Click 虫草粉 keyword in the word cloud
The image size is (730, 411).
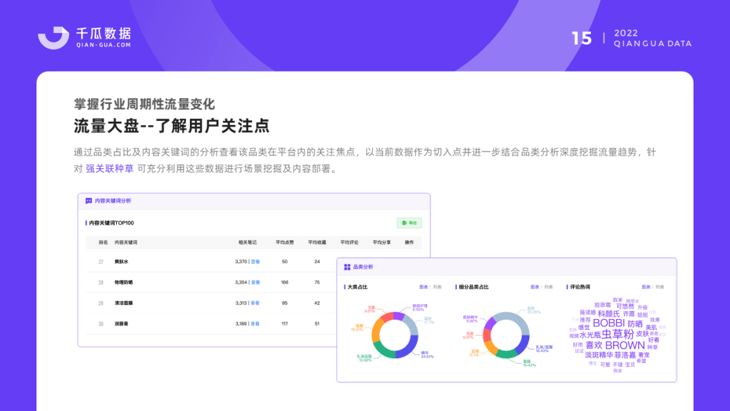coord(617,335)
